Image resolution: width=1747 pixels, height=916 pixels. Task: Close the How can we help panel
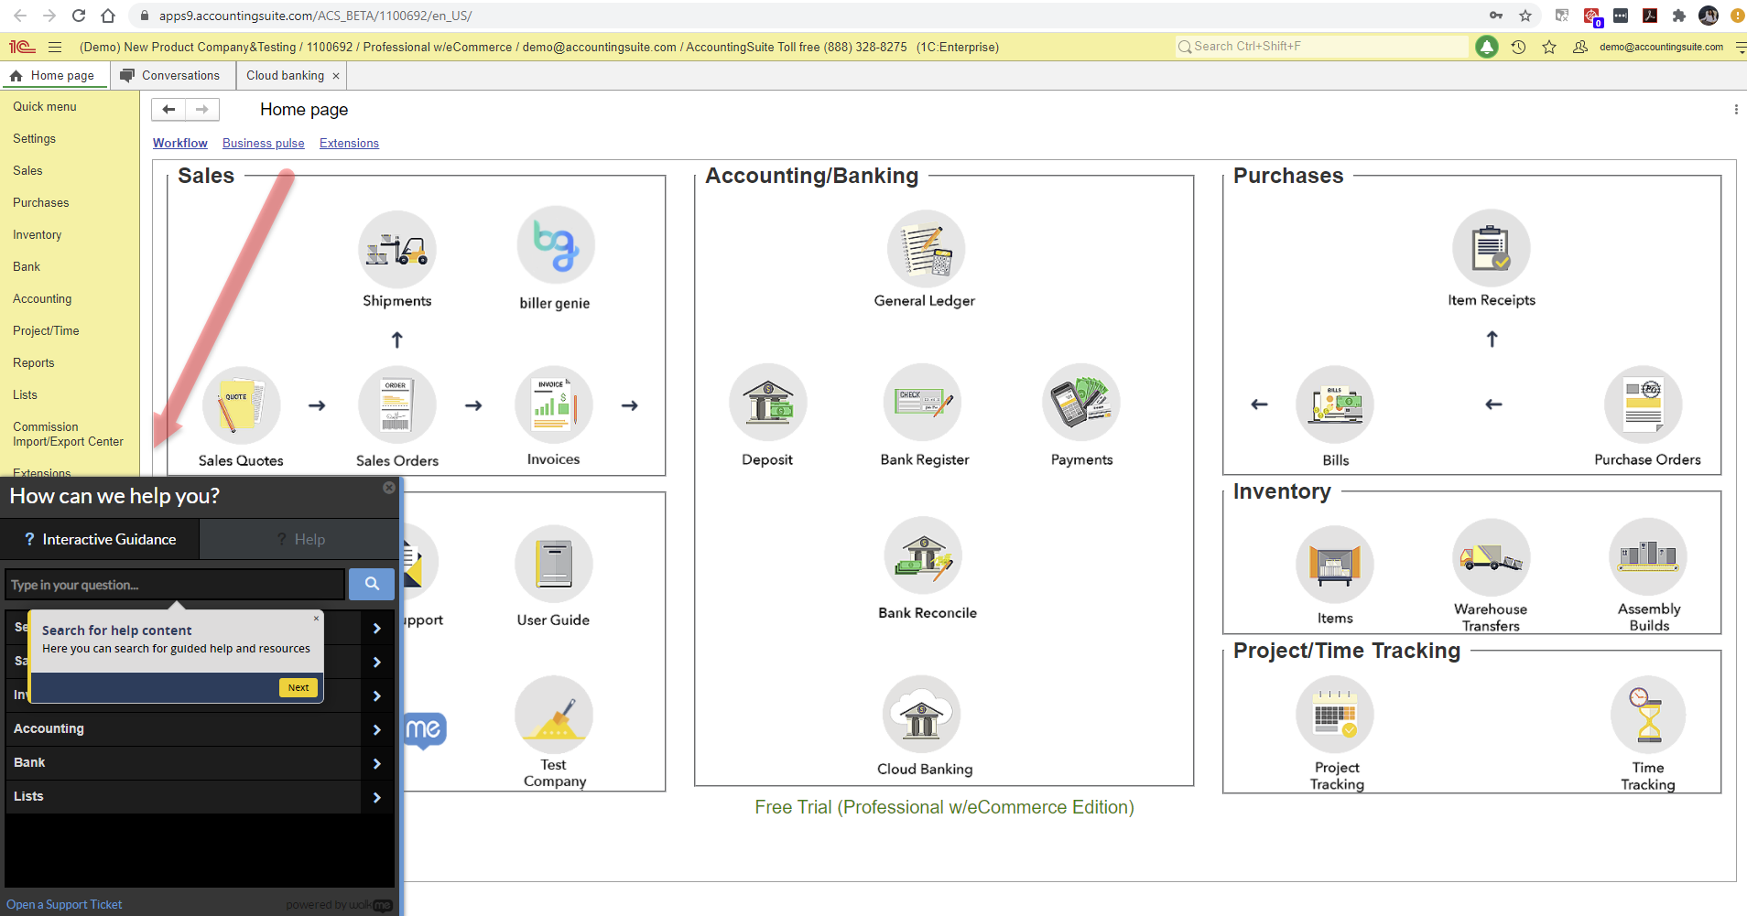click(x=389, y=488)
